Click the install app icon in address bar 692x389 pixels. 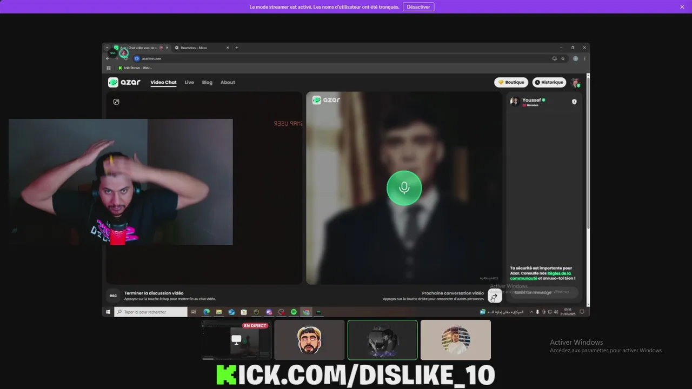click(x=554, y=58)
